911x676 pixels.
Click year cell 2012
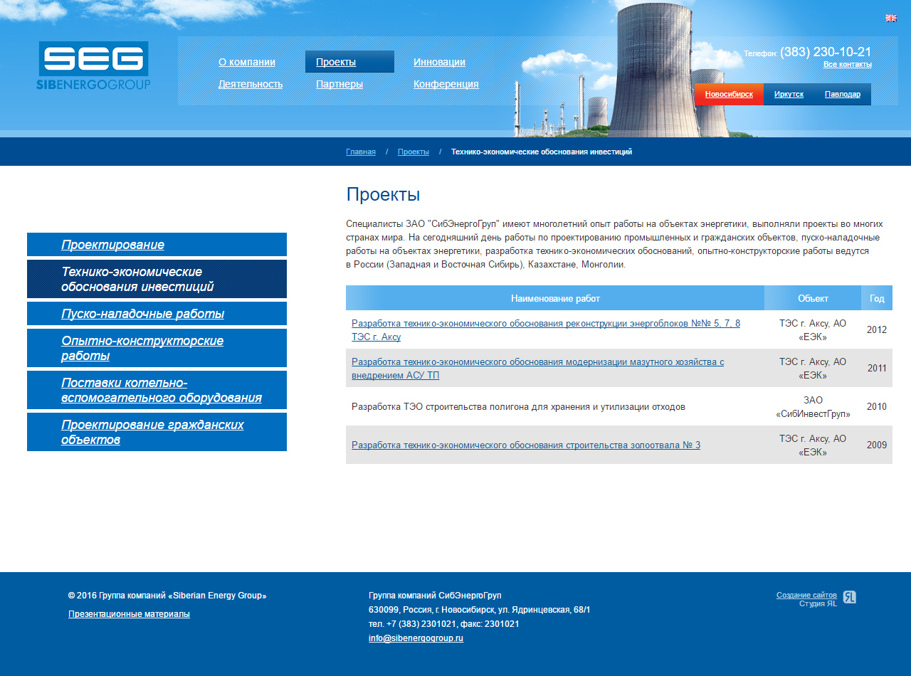coord(877,329)
